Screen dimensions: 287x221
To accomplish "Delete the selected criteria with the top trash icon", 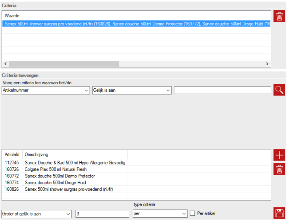I will (x=279, y=16).
